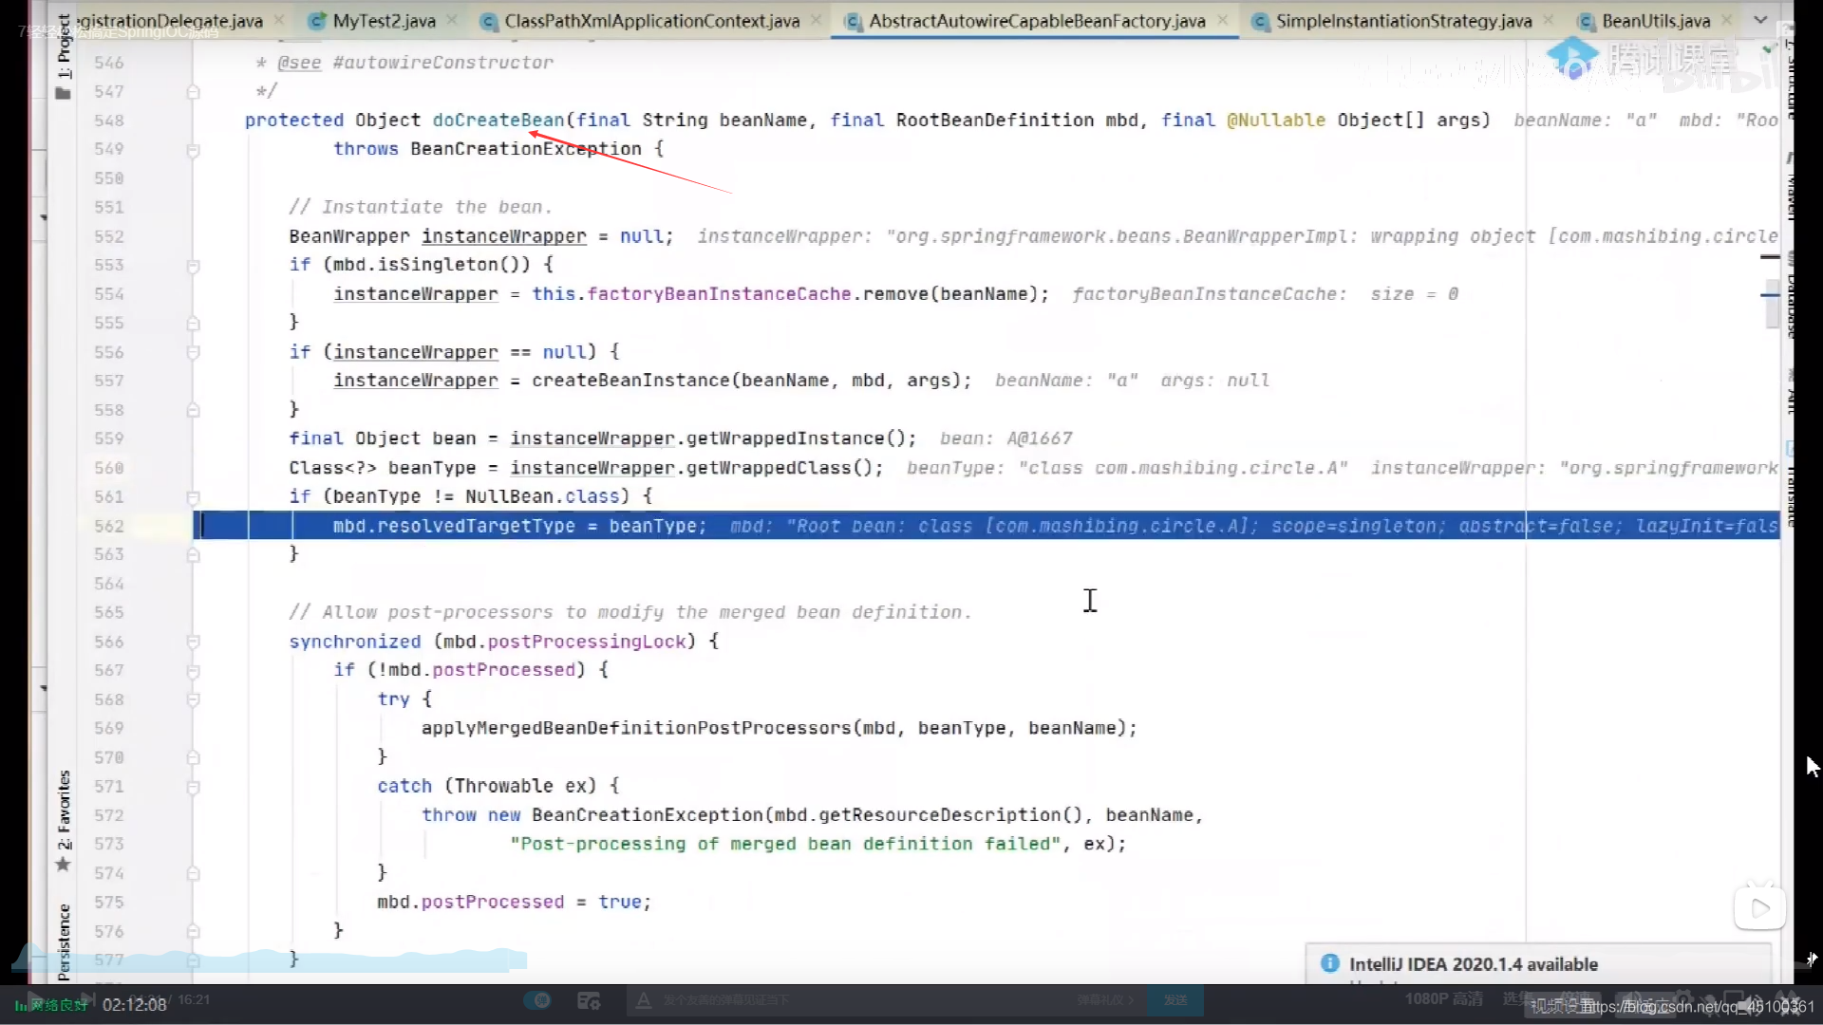This screenshot has height=1025, width=1823.
Task: Click the Favorites star icon
Action: coord(63,864)
